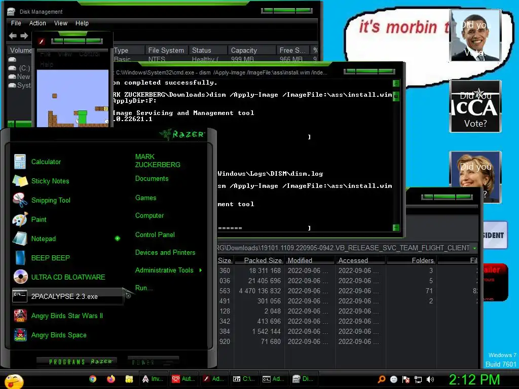Click the Obama Did you Vote thumbnail
This screenshot has width=519, height=389.
(475, 35)
